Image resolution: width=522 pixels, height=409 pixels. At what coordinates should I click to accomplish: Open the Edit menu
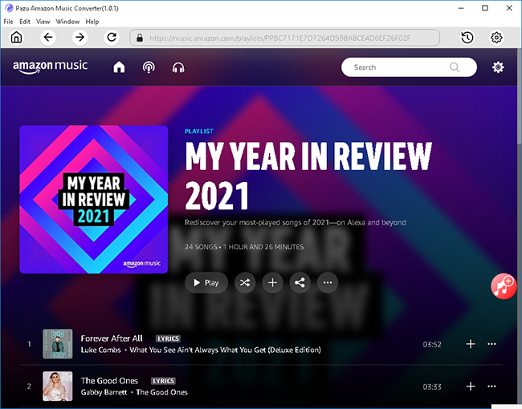pos(25,22)
